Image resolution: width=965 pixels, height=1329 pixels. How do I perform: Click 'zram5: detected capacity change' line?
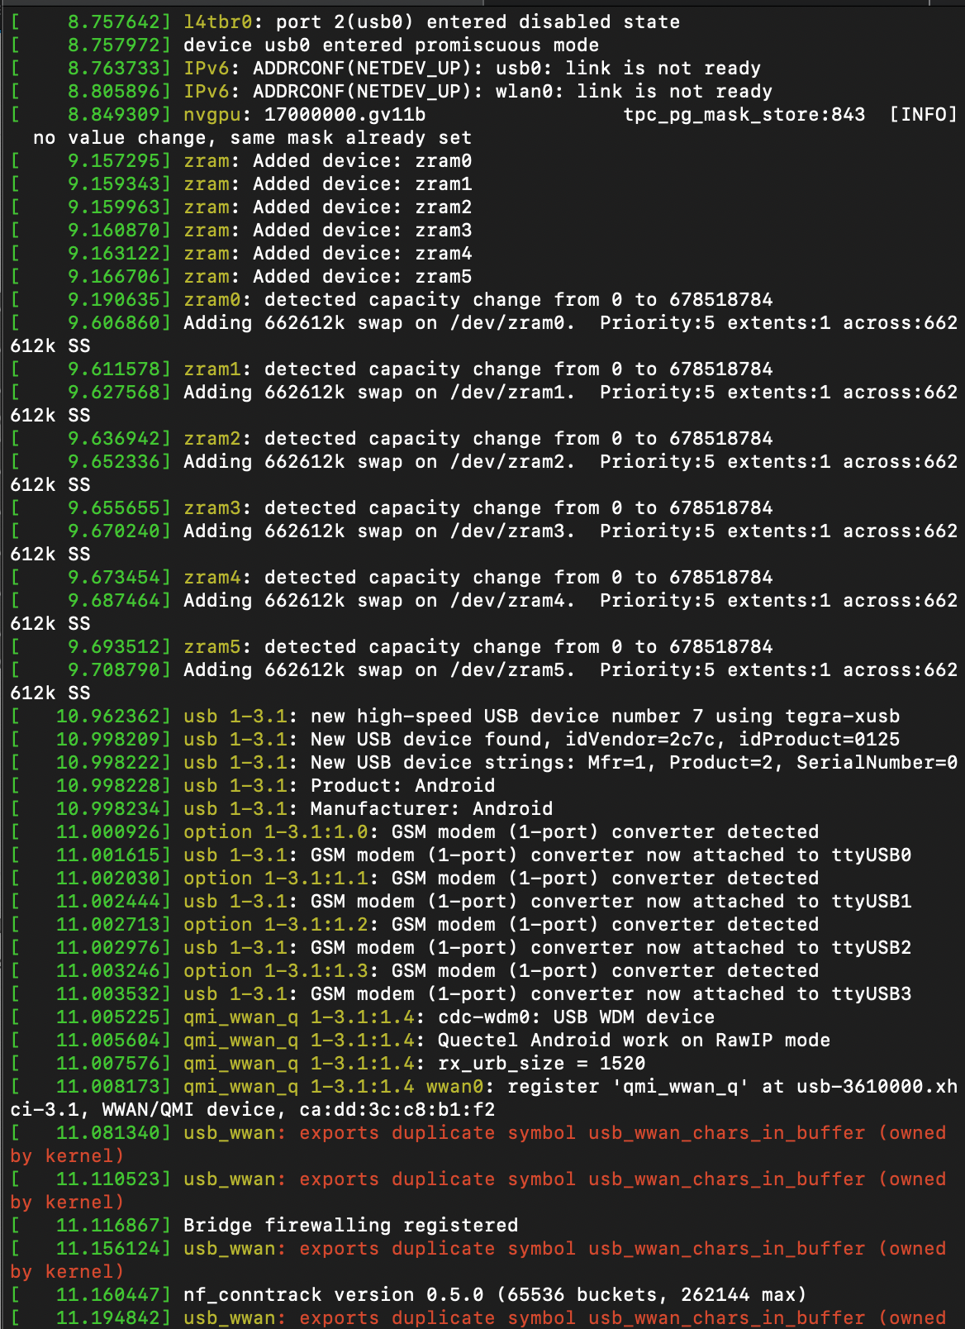392,646
